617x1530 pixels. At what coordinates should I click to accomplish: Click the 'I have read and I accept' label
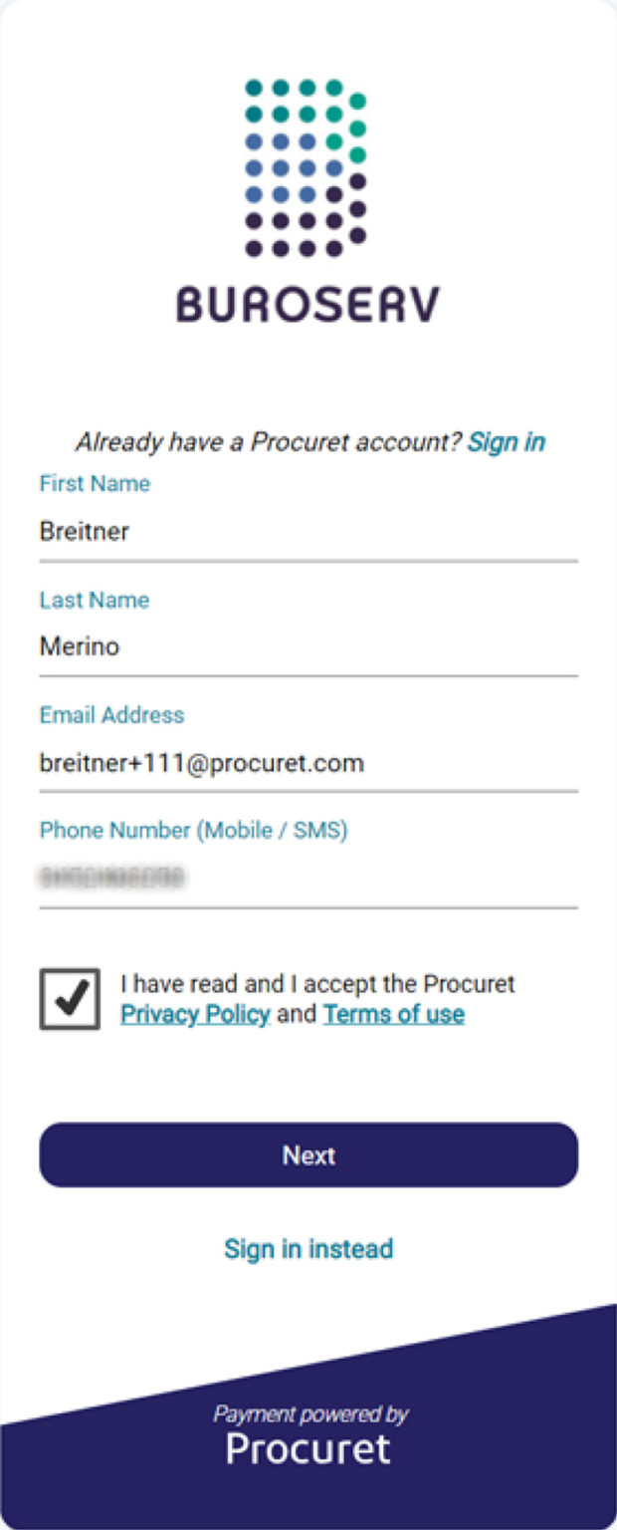point(317,984)
